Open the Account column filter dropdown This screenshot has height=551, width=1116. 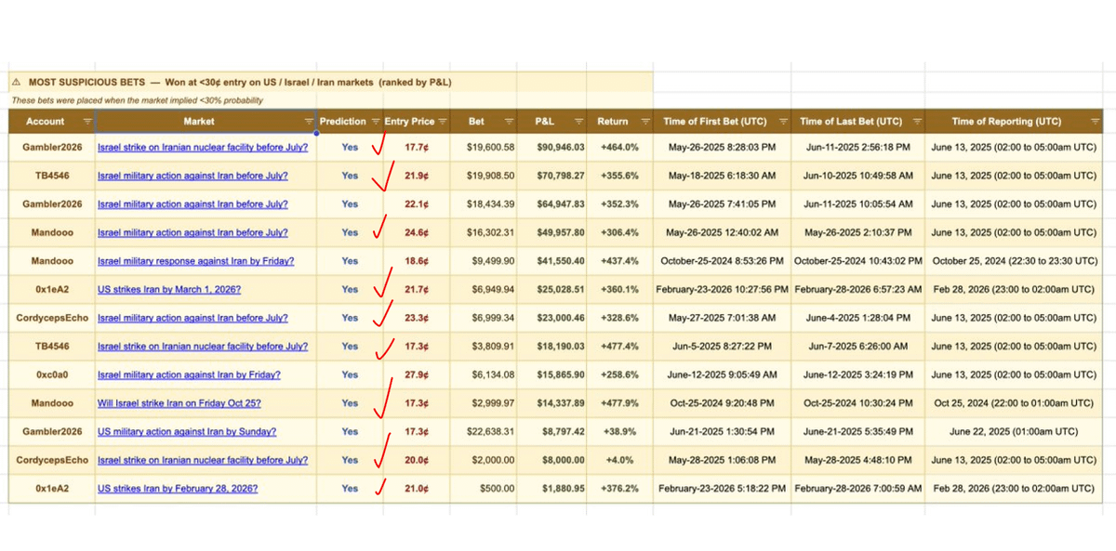[87, 122]
